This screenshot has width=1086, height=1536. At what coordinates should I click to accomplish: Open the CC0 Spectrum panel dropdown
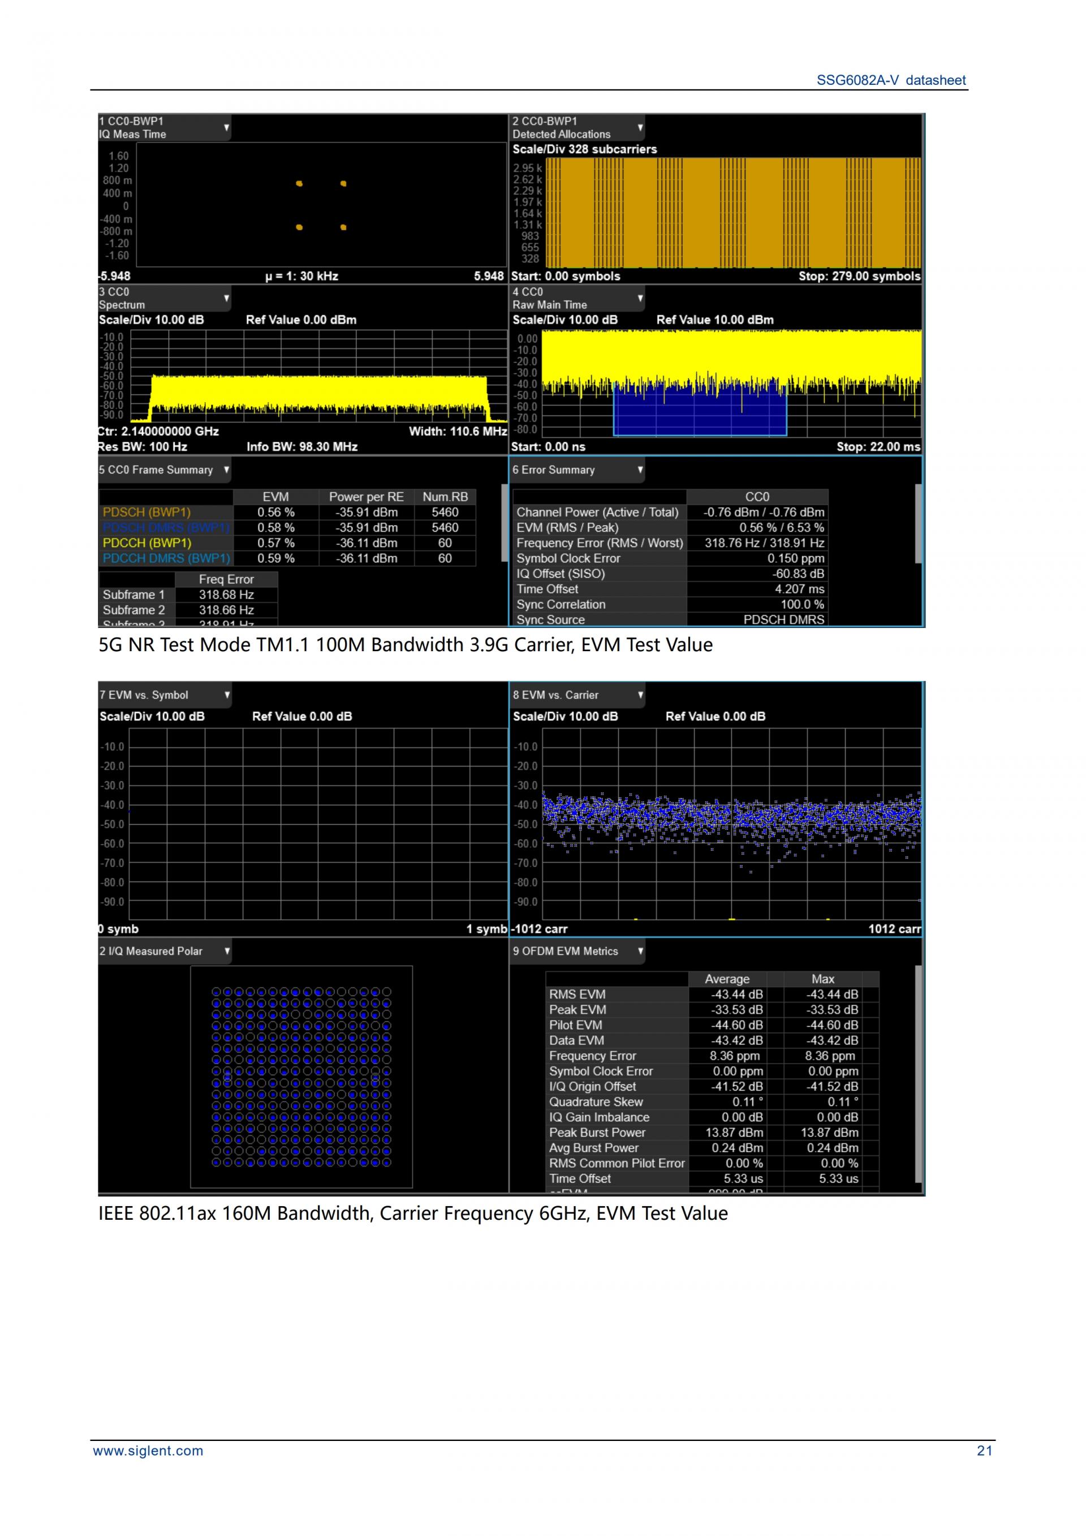[x=226, y=298]
